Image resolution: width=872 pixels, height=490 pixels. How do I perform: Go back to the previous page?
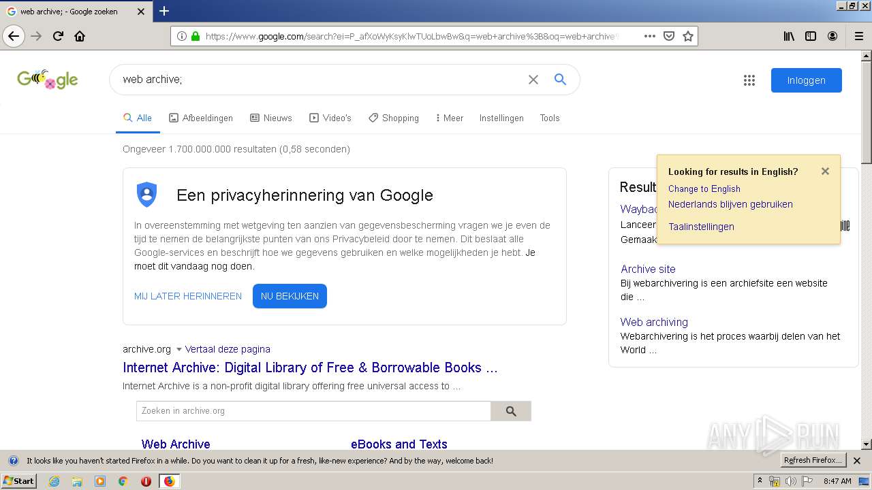click(x=14, y=36)
